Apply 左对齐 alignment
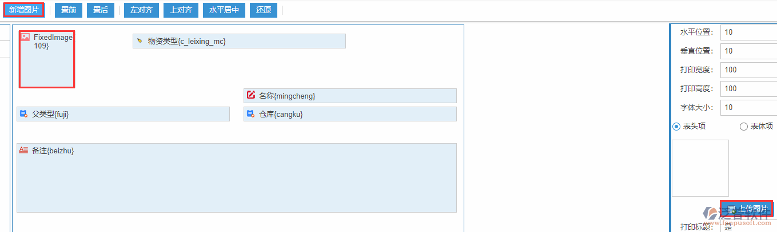Screen dimensions: 777x232 coord(141,10)
